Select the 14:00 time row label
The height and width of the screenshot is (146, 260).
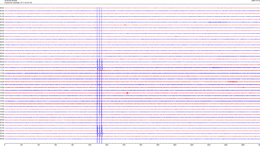tap(2, 87)
